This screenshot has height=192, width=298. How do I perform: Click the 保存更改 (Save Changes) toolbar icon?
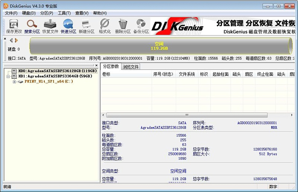pos(13,26)
